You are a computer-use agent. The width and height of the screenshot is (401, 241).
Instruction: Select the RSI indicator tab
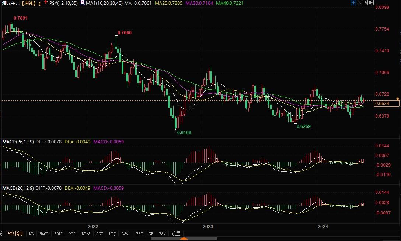coord(140,234)
